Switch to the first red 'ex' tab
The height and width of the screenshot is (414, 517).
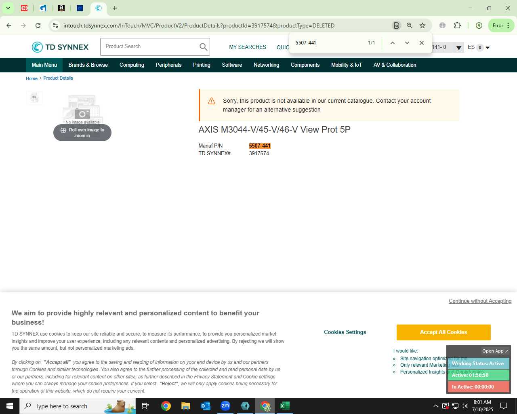[24, 8]
